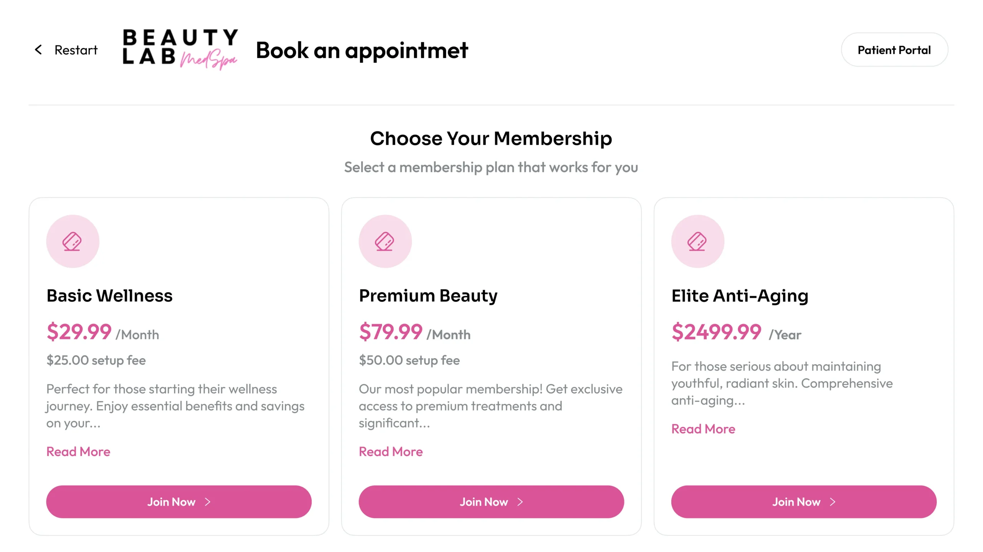Expand Premium Beauty description with Read More
Image resolution: width=983 pixels, height=552 pixels.
click(x=391, y=451)
